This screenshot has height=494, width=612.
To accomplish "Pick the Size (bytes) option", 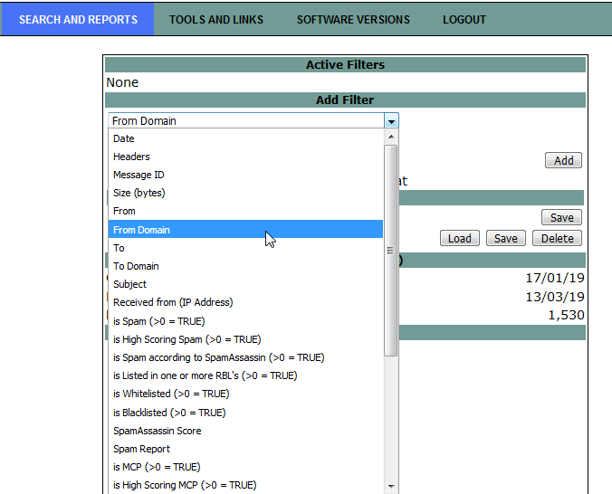I will click(246, 193).
